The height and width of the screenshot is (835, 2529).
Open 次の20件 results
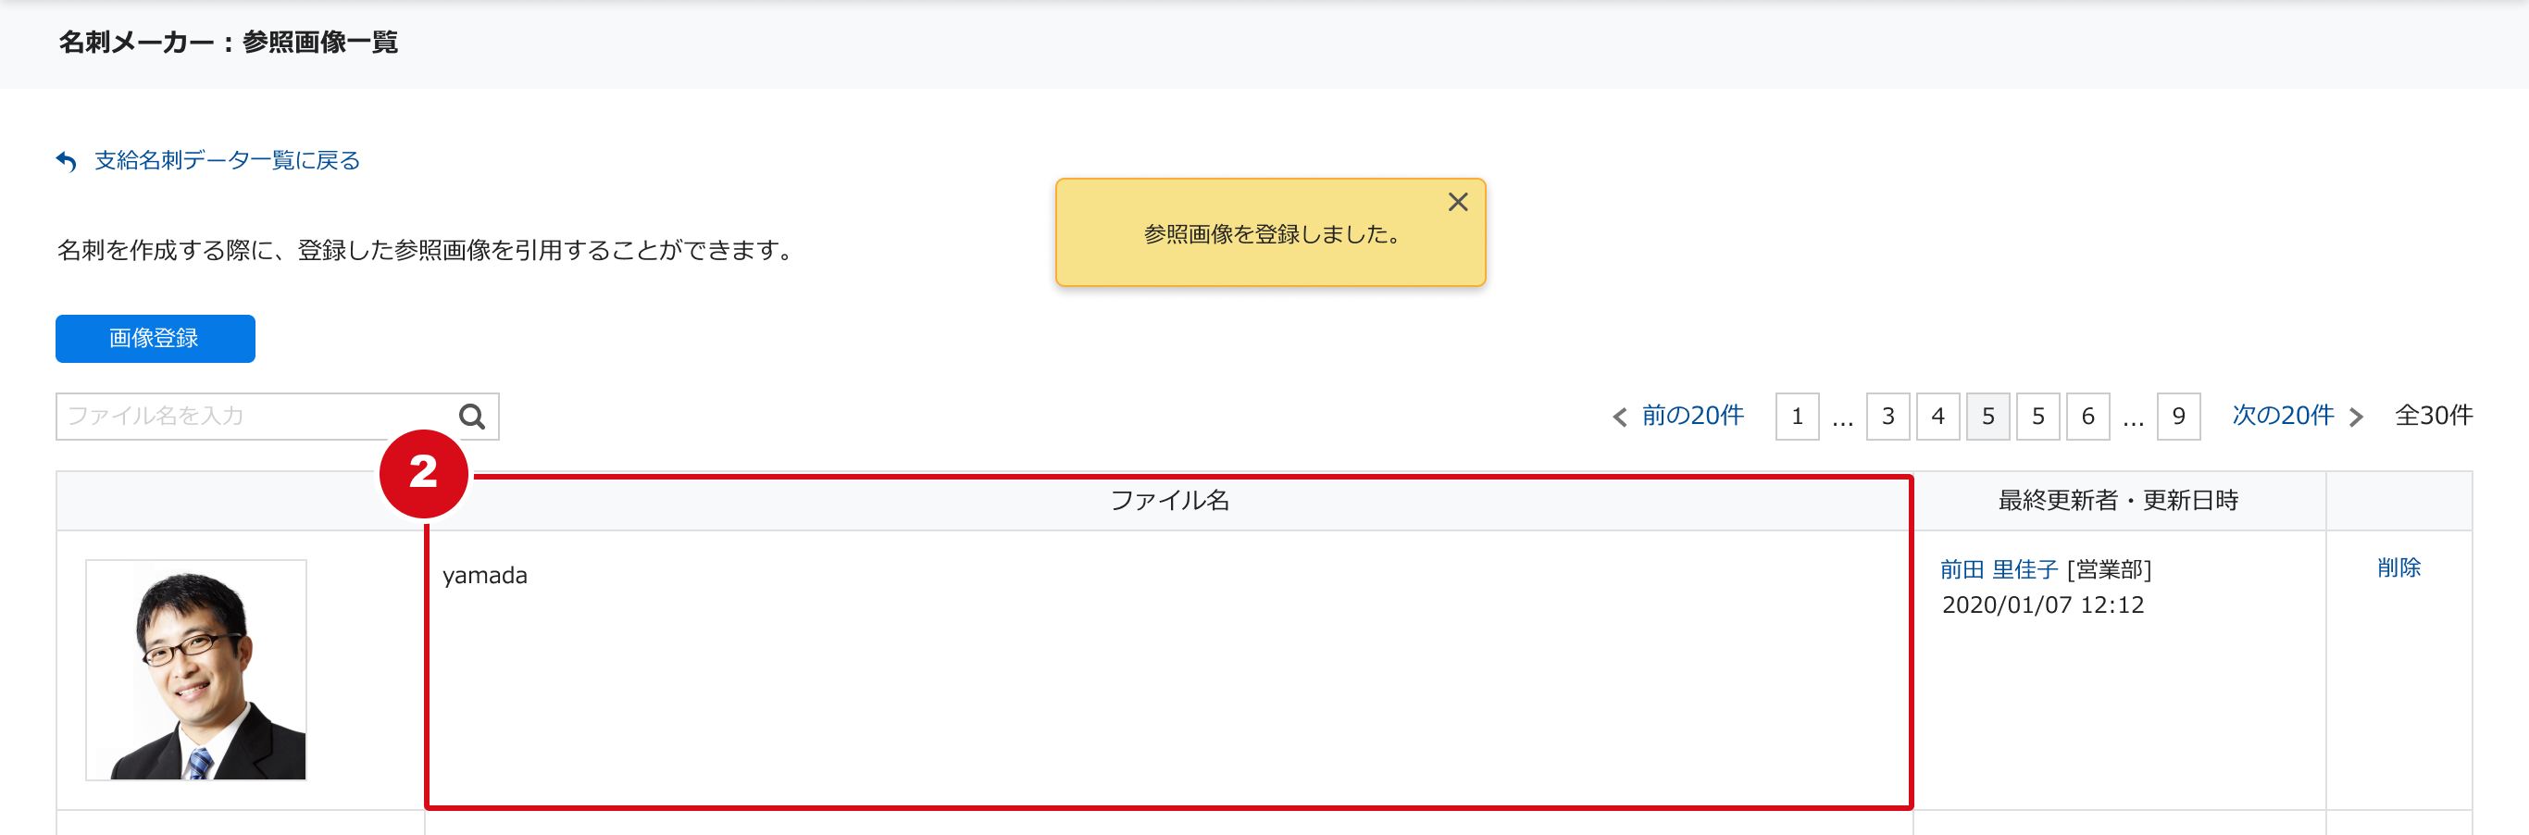(x=2283, y=417)
